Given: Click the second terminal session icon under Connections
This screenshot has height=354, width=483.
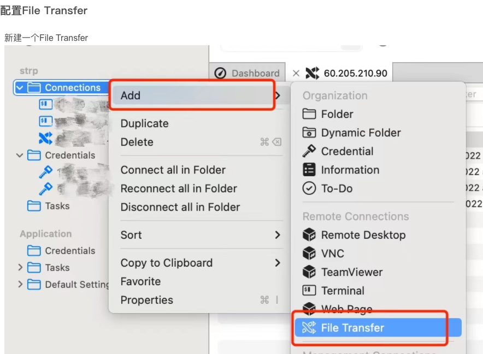Looking at the screenshot, I should (45, 121).
